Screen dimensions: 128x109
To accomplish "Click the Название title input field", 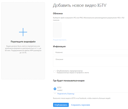I will (x=90, y=52).
